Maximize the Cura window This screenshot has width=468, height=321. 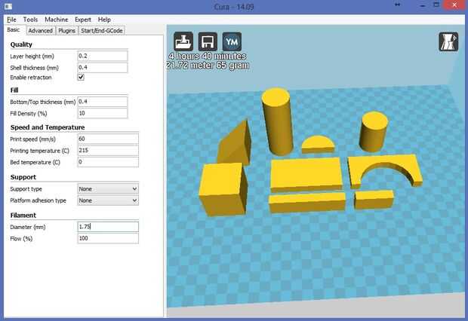pyautogui.click(x=436, y=5)
